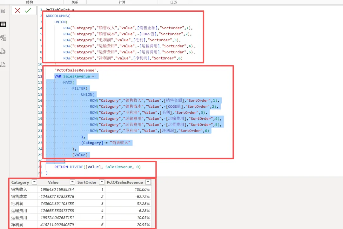Viewport: 343px width, 229px height.
Task: Click the ADDCOLUMNS( function on line 2
Action: pos(58,16)
